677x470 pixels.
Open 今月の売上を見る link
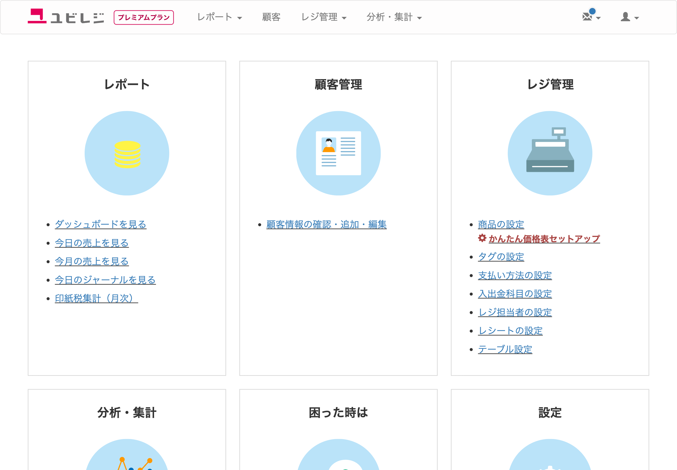[x=92, y=261]
